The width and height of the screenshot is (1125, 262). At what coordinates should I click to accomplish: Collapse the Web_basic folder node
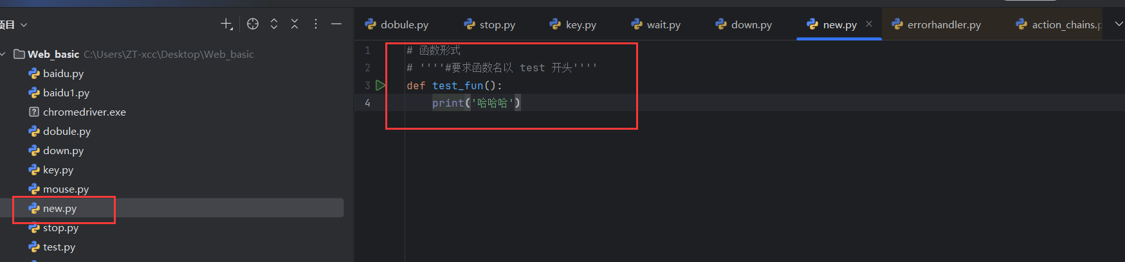3,55
